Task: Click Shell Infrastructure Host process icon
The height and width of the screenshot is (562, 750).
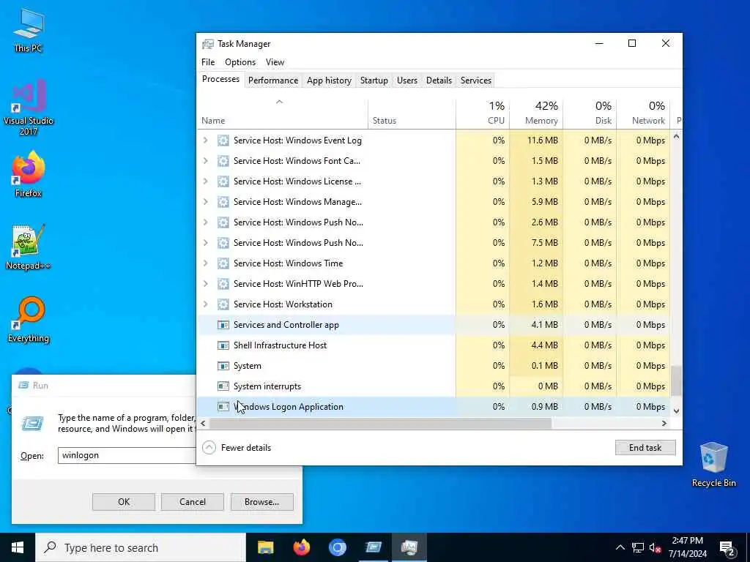Action: pos(223,345)
